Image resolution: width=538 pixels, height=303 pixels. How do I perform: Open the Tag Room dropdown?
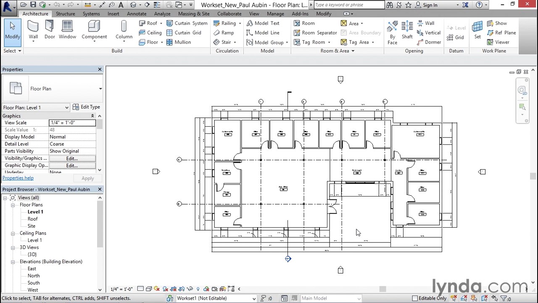329,42
